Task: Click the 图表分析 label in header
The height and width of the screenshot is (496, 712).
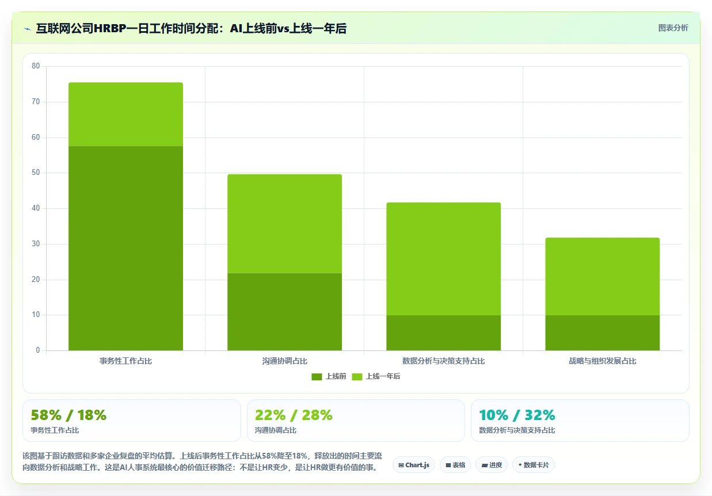Action: pos(673,28)
